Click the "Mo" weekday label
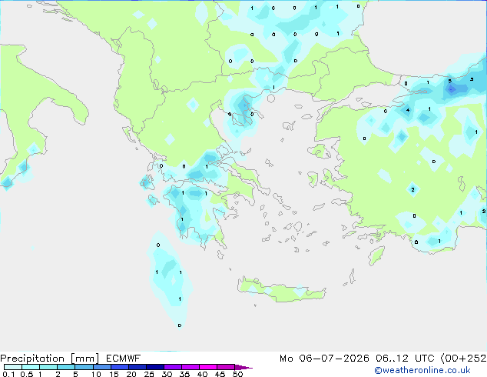 pos(286,359)
